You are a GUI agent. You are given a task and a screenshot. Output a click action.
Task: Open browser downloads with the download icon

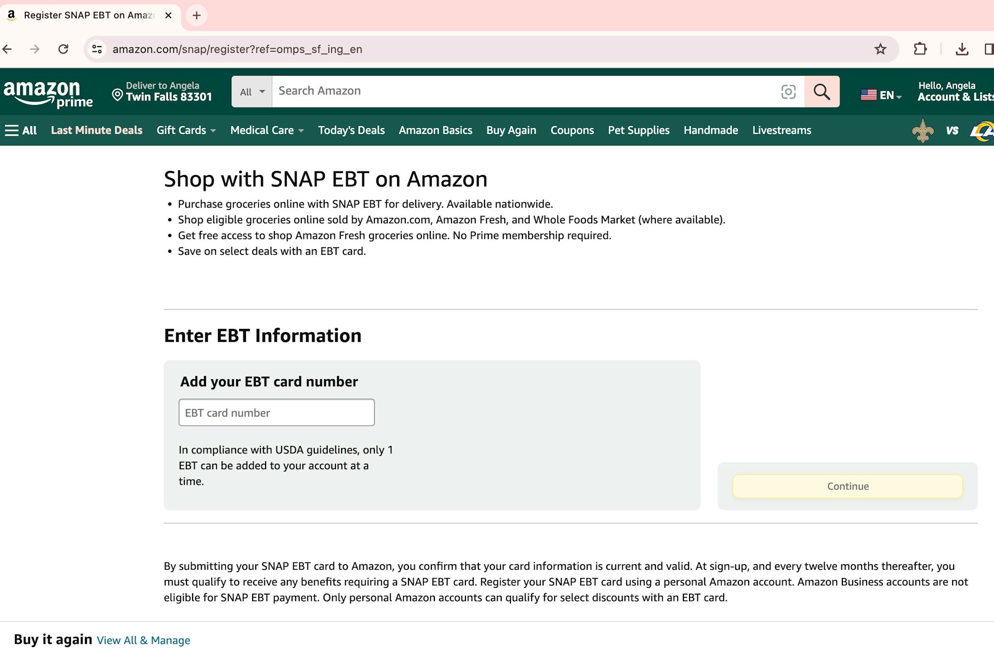(x=963, y=49)
